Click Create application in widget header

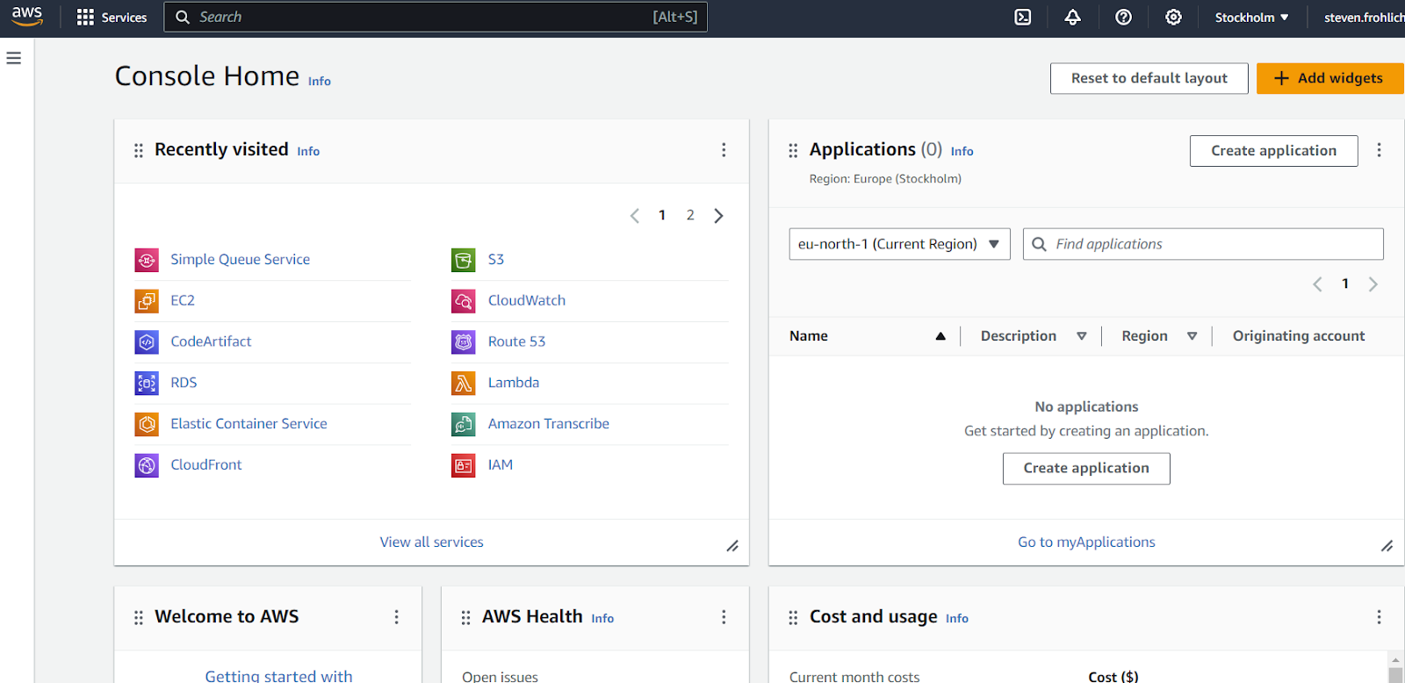pyautogui.click(x=1273, y=151)
